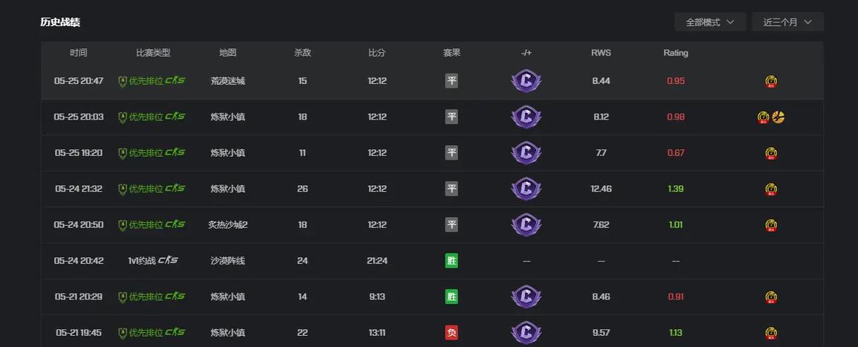Open the 近三个月 time range dropdown
The image size is (858, 347).
click(x=787, y=22)
